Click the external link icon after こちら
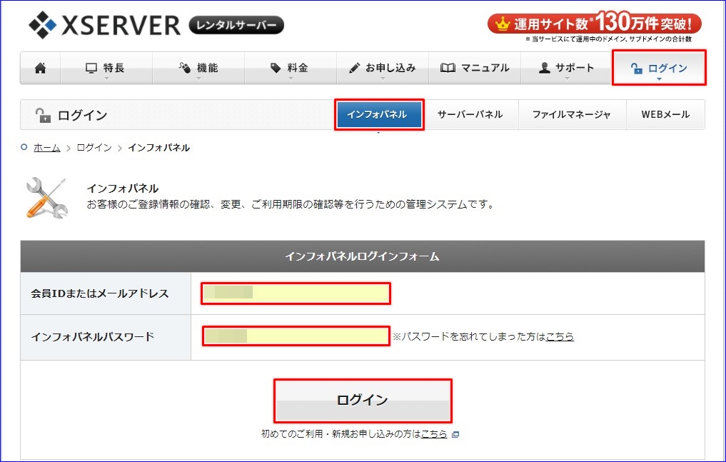The image size is (726, 462). pos(455,434)
